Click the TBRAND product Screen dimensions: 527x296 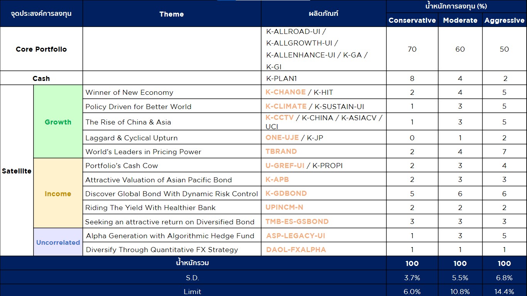(281, 151)
